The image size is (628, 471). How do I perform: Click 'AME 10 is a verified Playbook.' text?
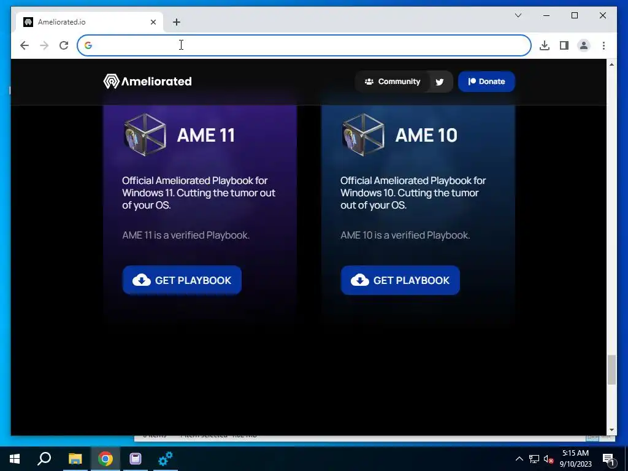(x=405, y=235)
